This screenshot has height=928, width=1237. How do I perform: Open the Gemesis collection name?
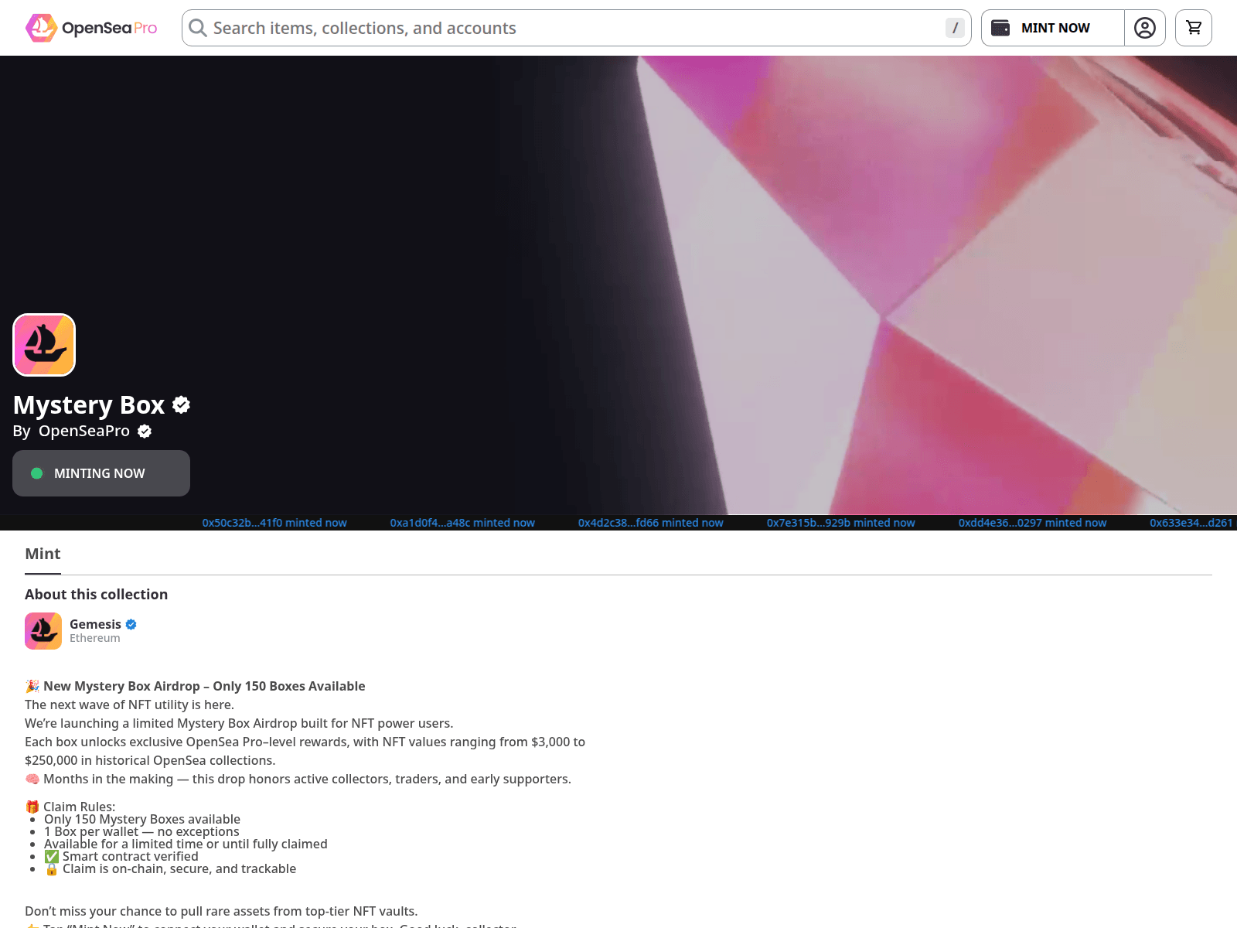pos(95,624)
